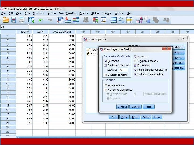Click the Weight cases balance scale icon
The image size is (194, 145).
(121, 20)
